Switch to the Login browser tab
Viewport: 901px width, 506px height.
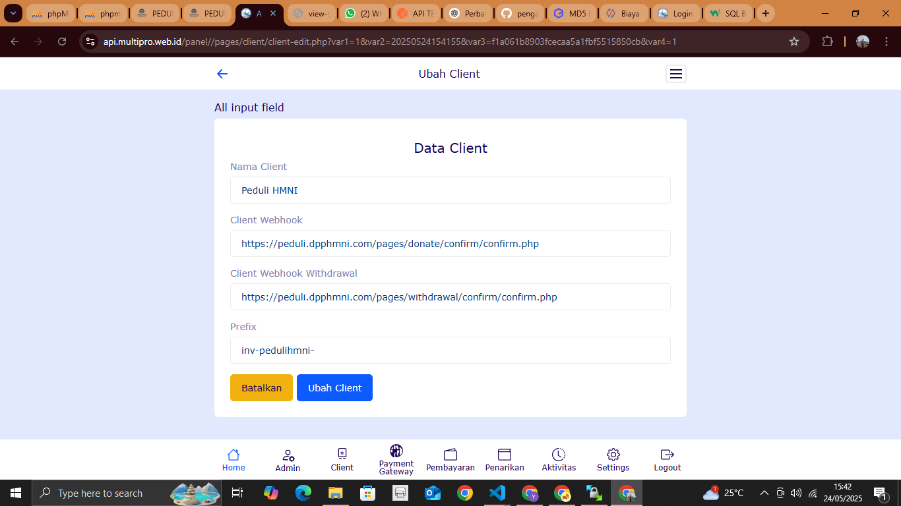click(x=675, y=13)
